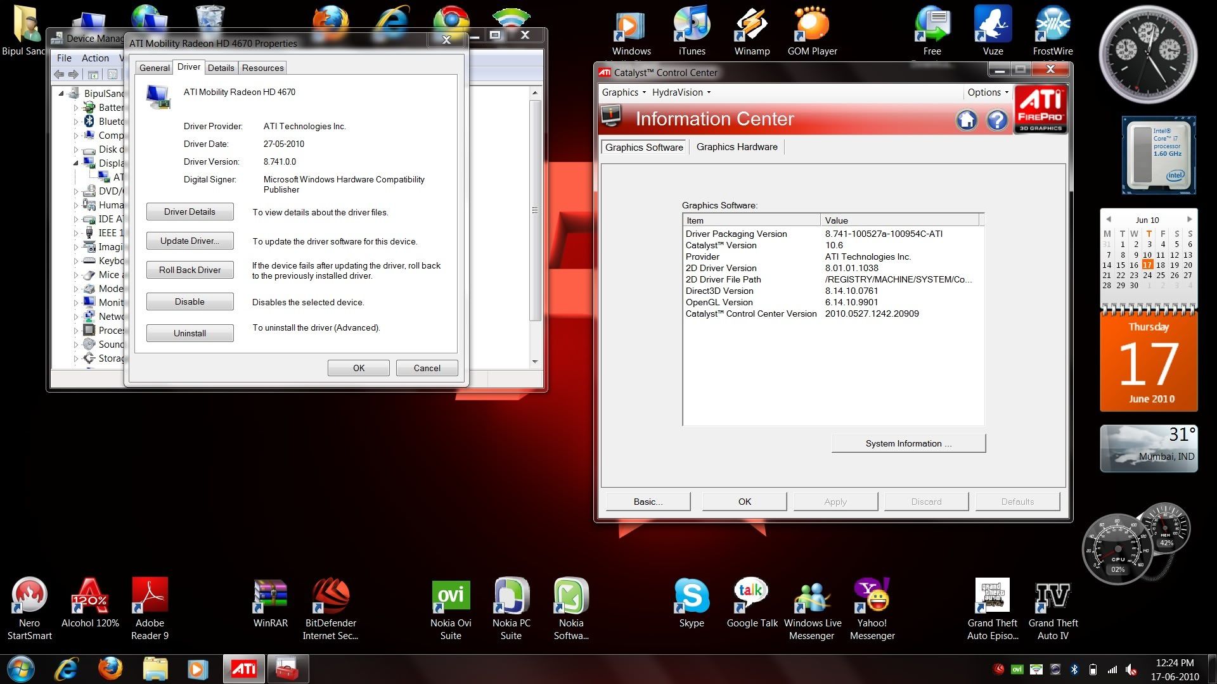
Task: Launch Nero StartSmart shortcut
Action: (29, 608)
